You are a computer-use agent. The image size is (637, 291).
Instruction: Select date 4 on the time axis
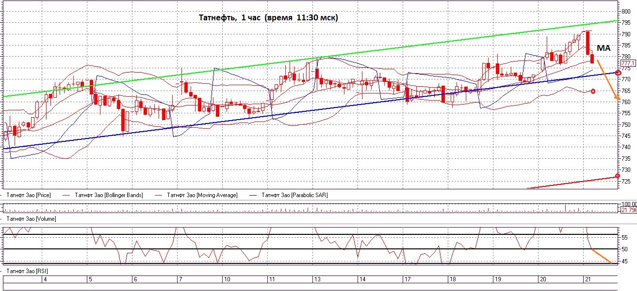pyautogui.click(x=45, y=279)
